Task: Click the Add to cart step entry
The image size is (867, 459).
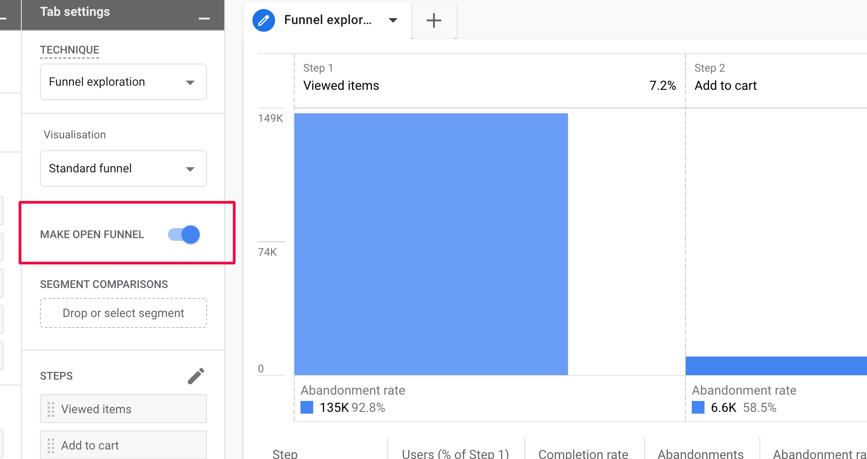Action: tap(123, 445)
